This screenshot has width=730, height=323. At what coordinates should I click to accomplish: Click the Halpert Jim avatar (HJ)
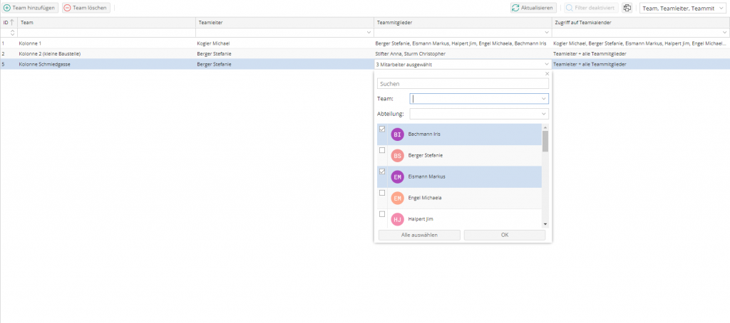point(398,219)
